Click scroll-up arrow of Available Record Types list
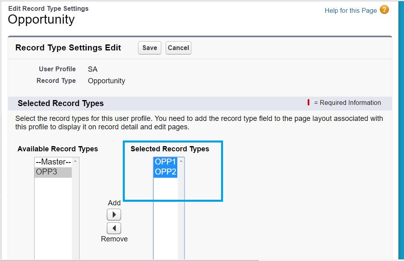 76,161
